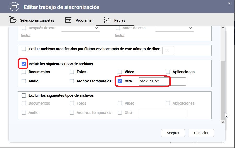Click the Programar calendar icon
Screen dimensions: 235x148
(x=68, y=20)
